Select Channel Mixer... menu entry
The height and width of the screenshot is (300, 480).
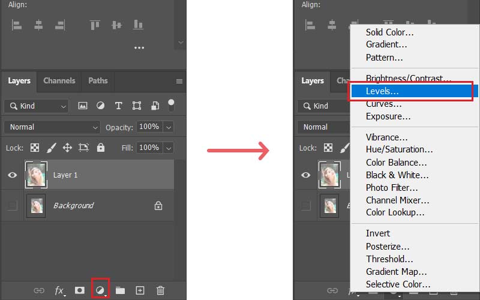(397, 200)
